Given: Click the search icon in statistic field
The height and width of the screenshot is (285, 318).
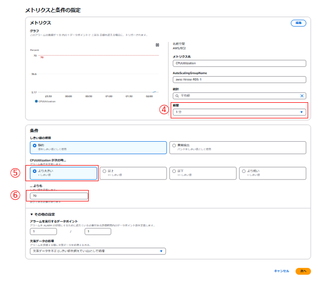Looking at the screenshot, I should (177, 96).
